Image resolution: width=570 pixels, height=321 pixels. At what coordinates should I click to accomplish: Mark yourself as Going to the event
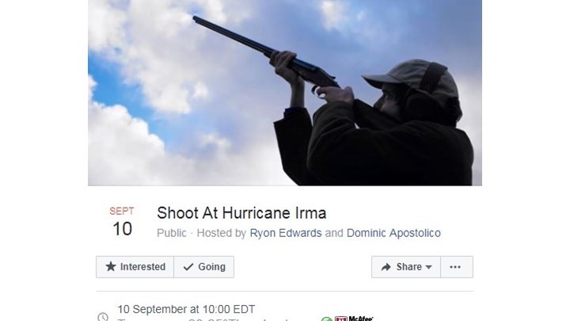tap(204, 267)
